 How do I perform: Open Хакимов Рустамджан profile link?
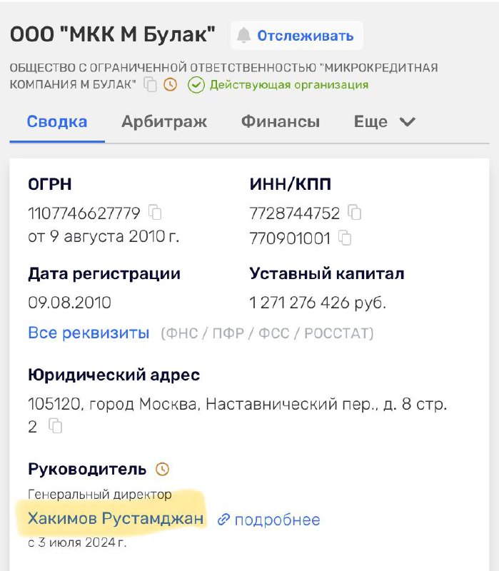116,518
